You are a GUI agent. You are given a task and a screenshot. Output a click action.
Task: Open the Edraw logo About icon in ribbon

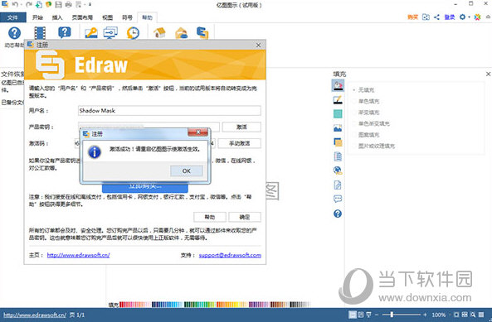(x=202, y=33)
